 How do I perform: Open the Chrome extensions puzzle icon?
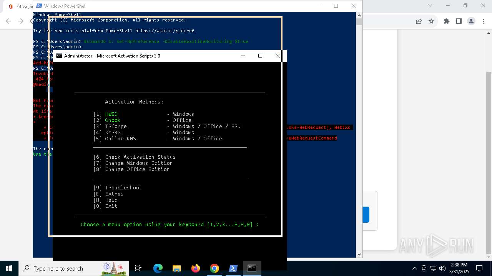tap(447, 21)
